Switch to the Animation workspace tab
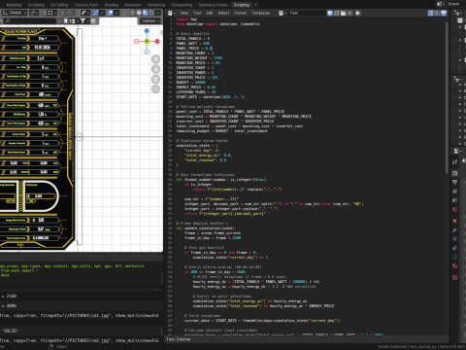Screen dimensions: 466x350 (133, 5)
